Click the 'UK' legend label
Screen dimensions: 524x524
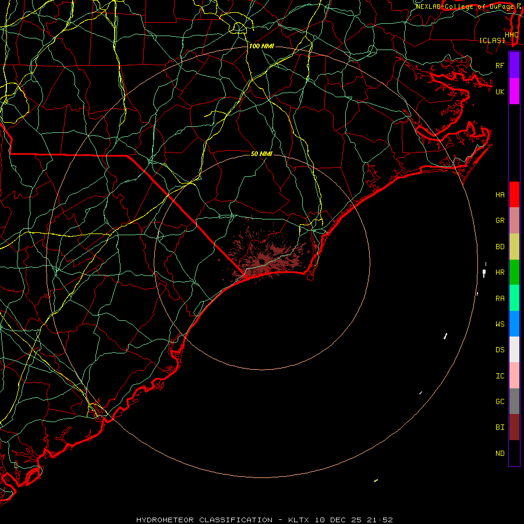point(500,91)
